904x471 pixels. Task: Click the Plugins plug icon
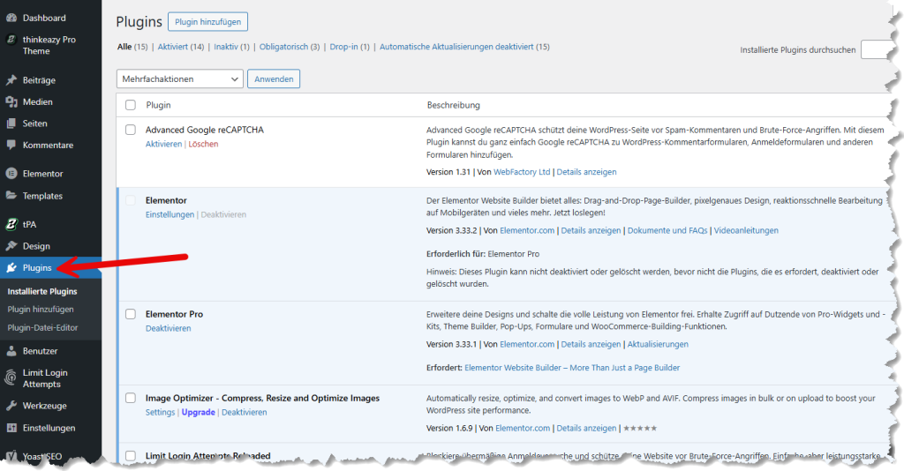coord(11,268)
